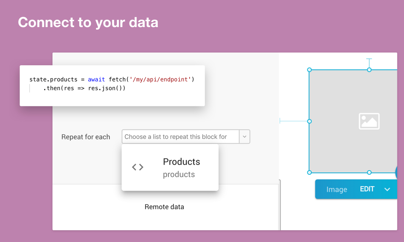Click the top-center resize handle of image block
404x242 pixels.
coord(369,70)
